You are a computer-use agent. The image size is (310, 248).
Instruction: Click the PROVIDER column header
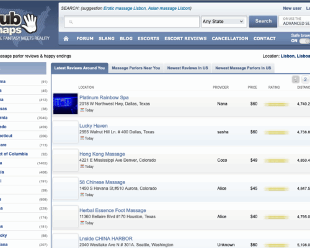click(x=221, y=87)
